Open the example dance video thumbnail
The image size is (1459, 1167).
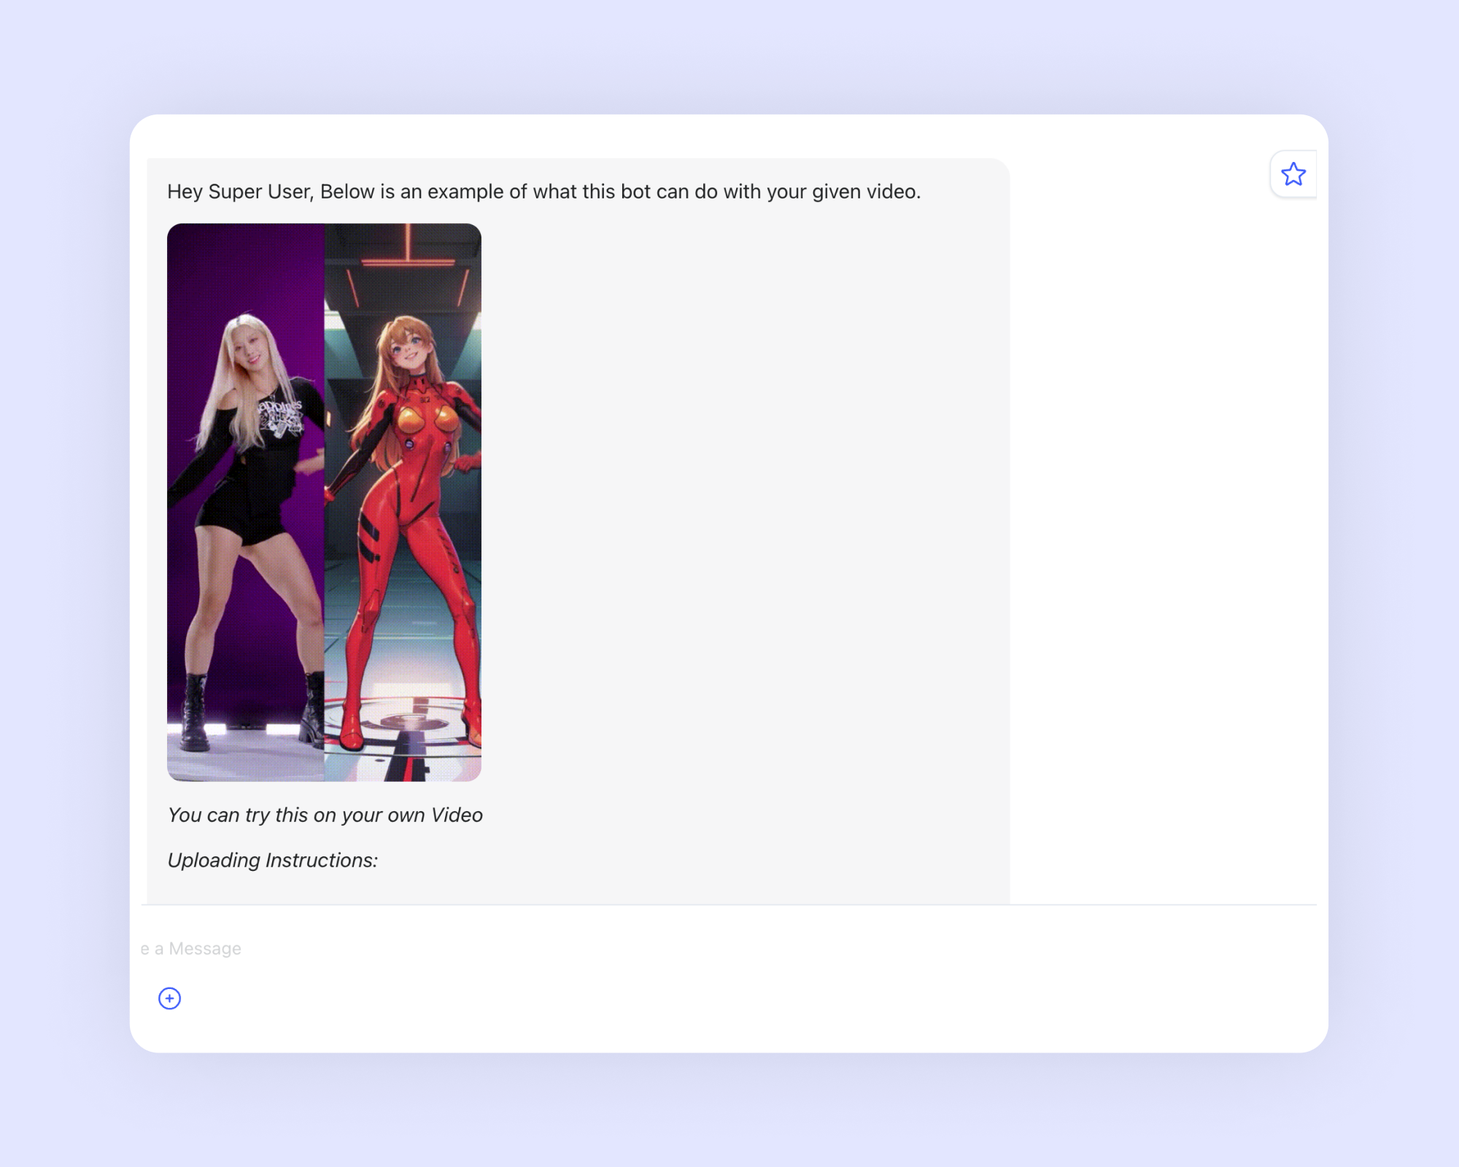[324, 502]
